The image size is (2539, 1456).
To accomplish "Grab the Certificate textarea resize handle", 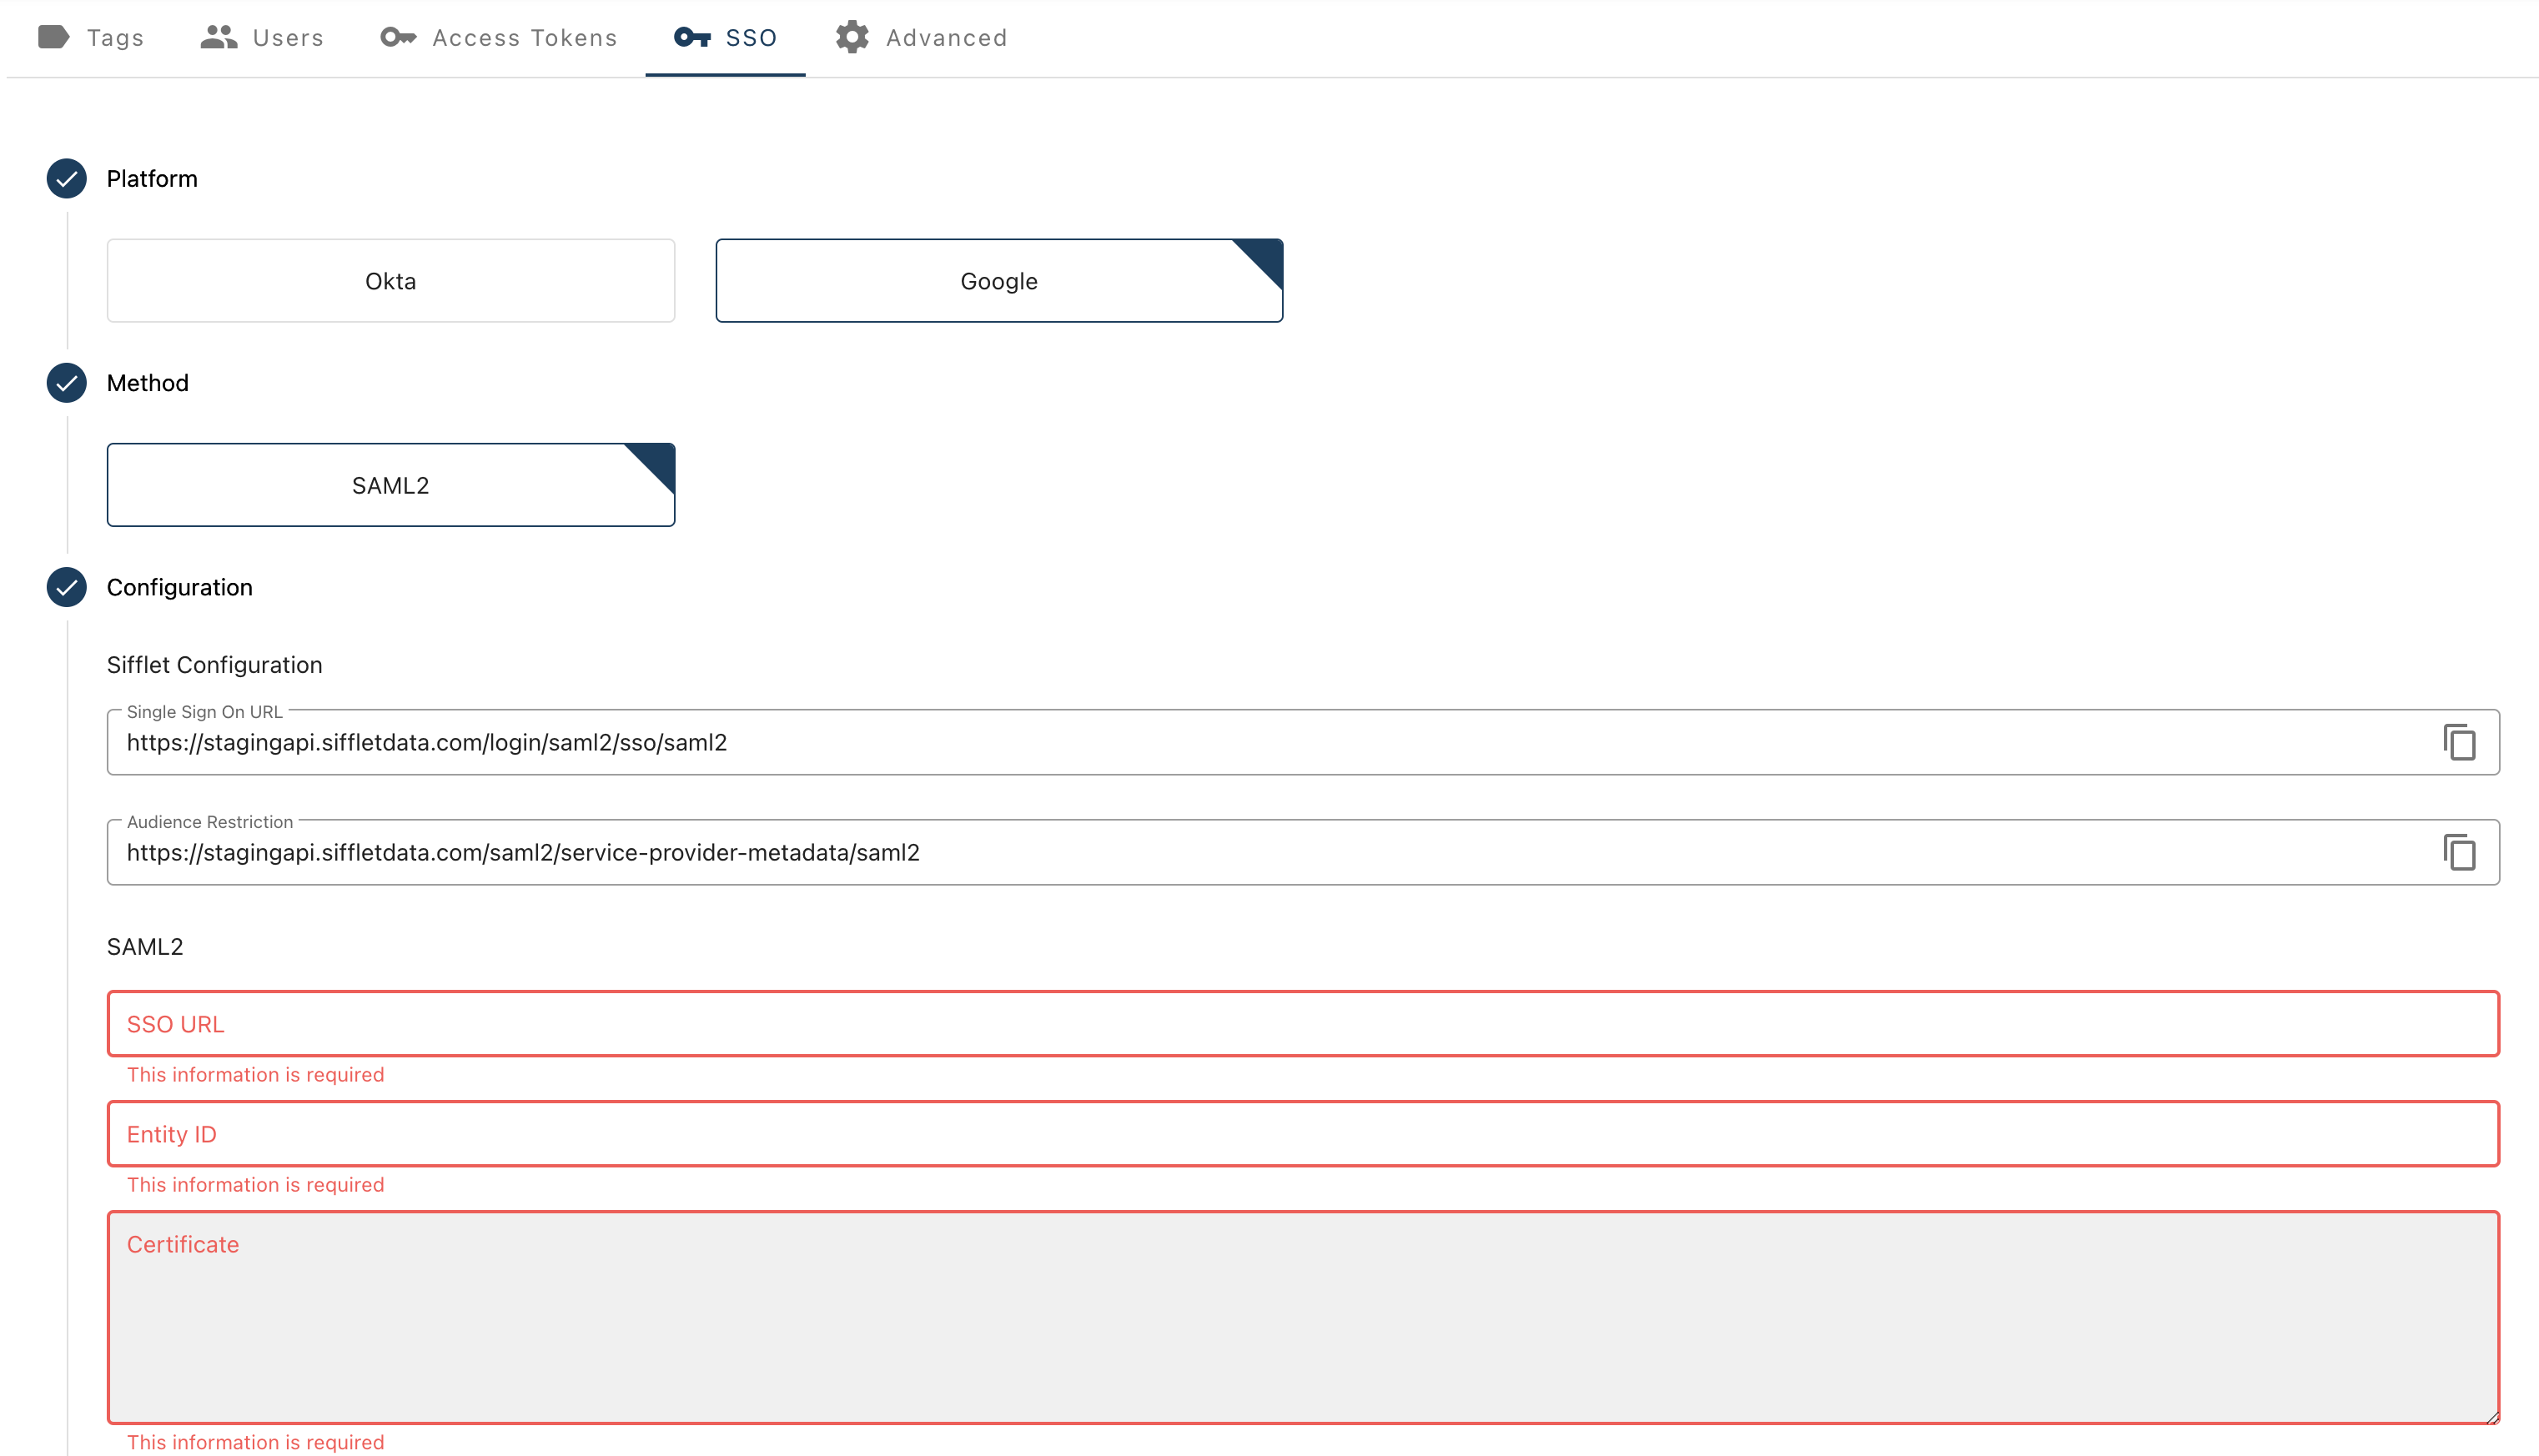I will (x=2492, y=1416).
